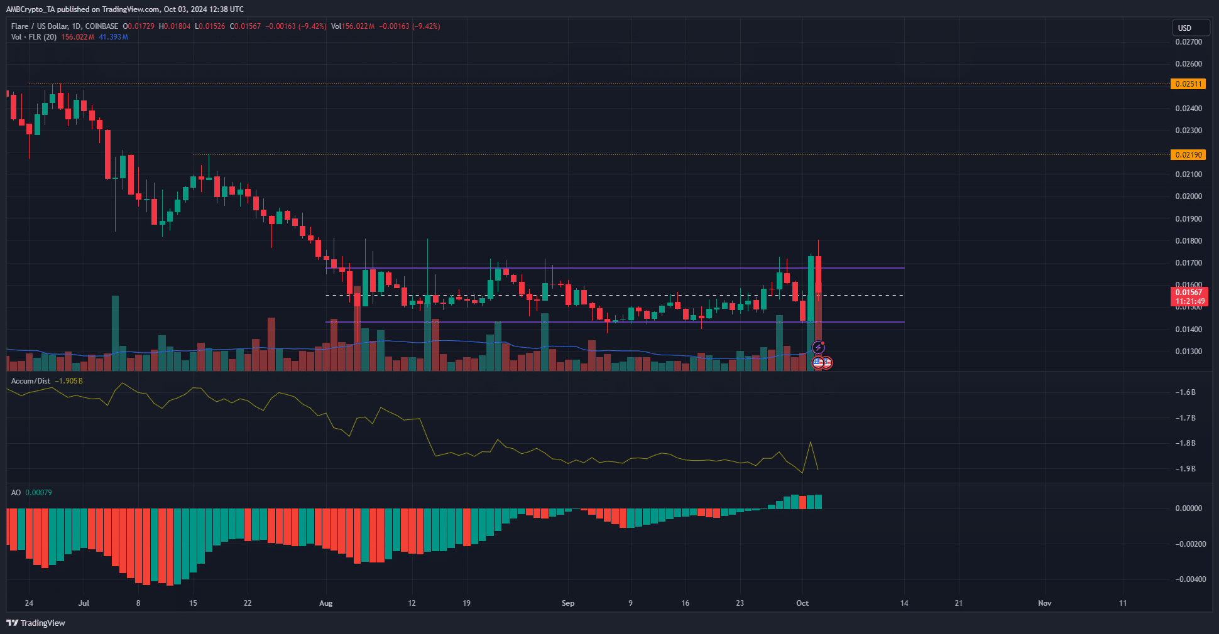Click the −1.9B Accum/Dist scale label
This screenshot has width=1219, height=634.
pyautogui.click(x=1185, y=469)
